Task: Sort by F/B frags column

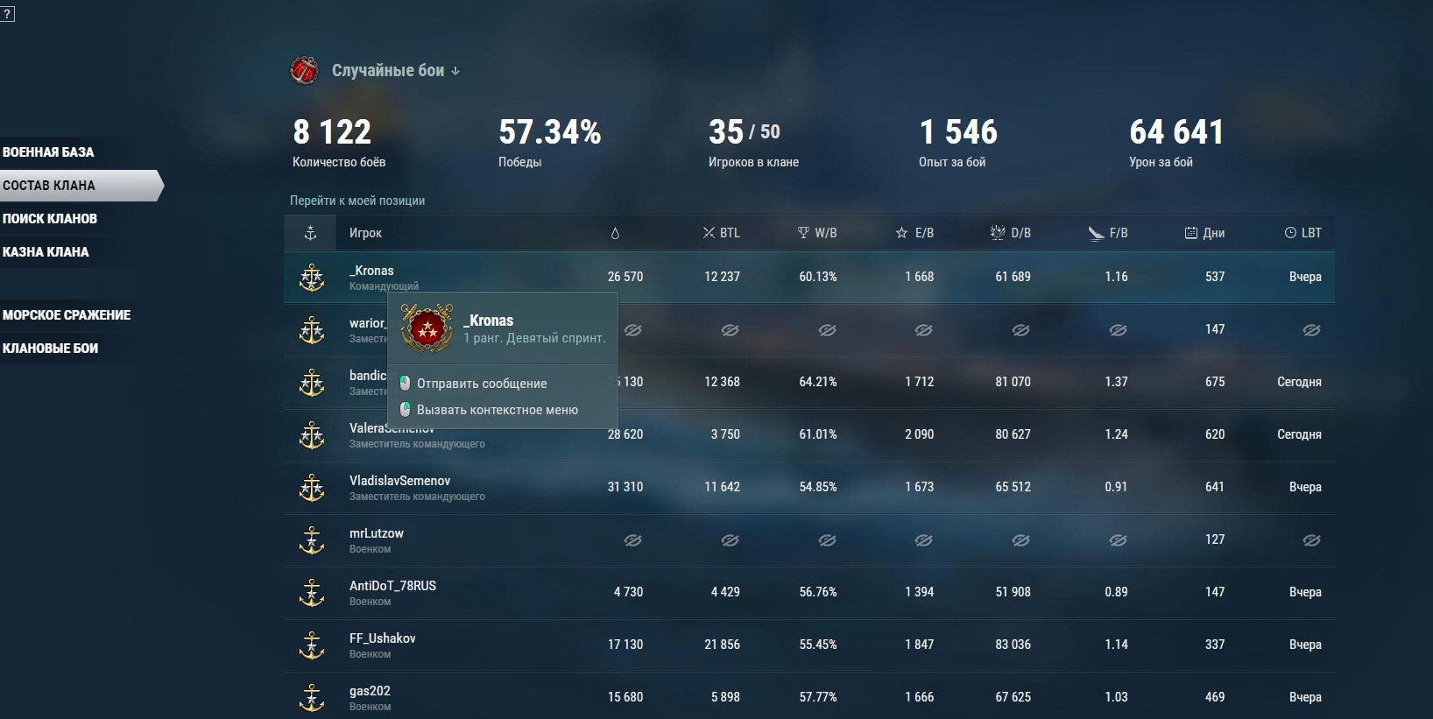Action: (x=1108, y=233)
